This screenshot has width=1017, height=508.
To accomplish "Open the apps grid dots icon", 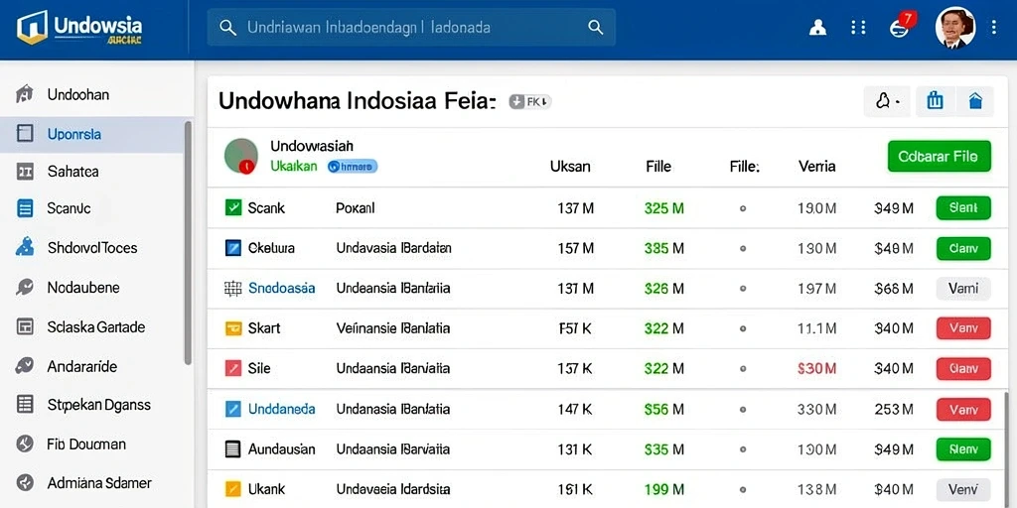I will pos(858,27).
